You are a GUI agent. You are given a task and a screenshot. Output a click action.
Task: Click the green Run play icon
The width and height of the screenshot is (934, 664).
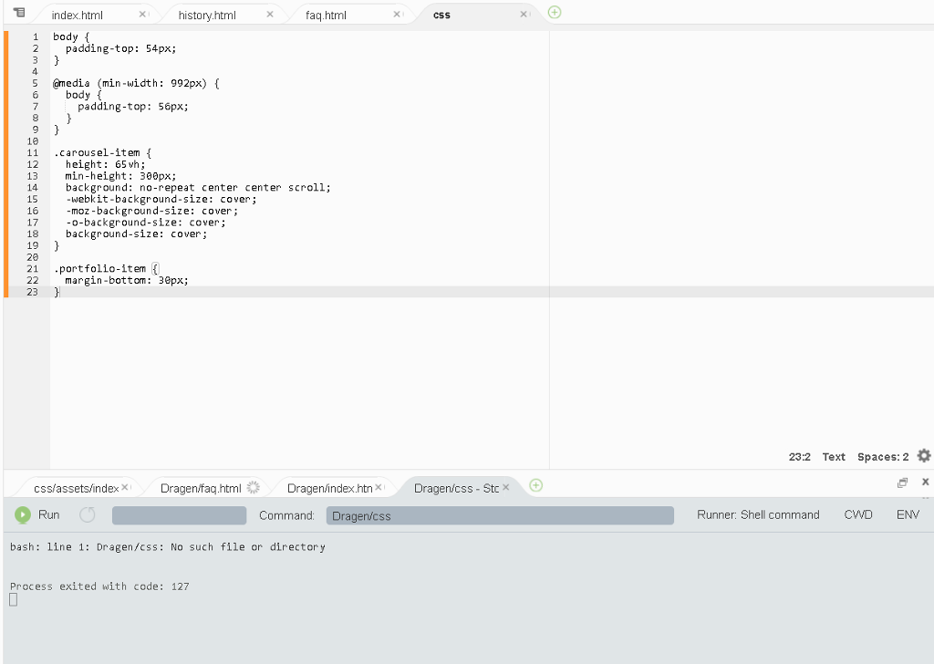(x=22, y=514)
